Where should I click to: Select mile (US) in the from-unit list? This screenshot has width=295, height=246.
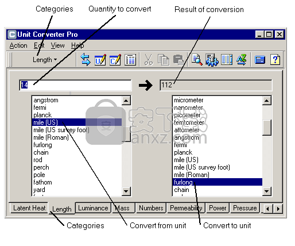(77, 122)
